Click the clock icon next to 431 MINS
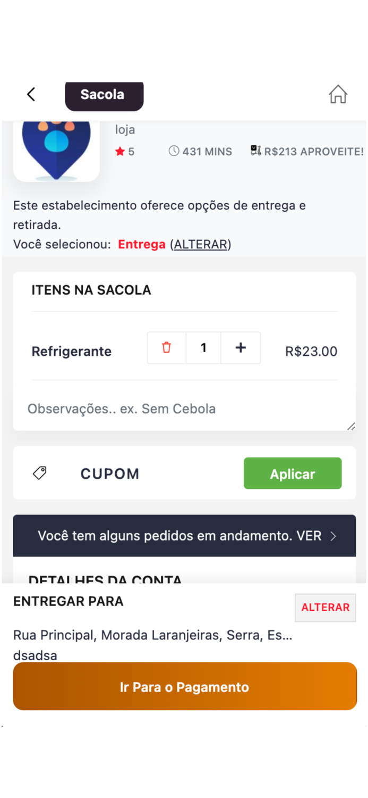The width and height of the screenshot is (368, 798). coord(175,151)
